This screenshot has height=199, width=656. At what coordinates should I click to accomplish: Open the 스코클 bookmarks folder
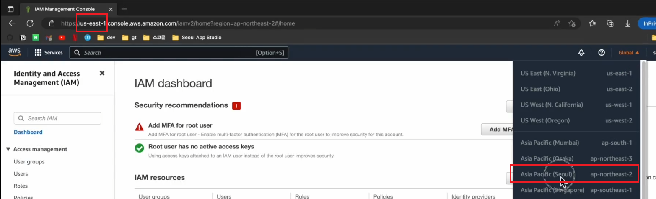pos(154,38)
